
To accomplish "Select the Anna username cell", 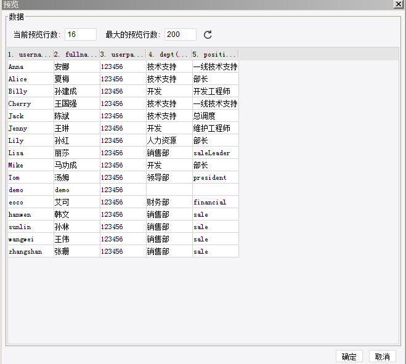I will (x=31, y=67).
